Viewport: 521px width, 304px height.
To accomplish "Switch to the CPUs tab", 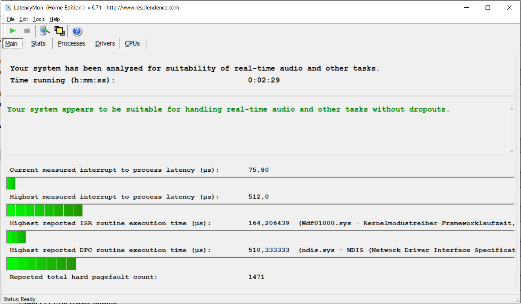I will (132, 43).
